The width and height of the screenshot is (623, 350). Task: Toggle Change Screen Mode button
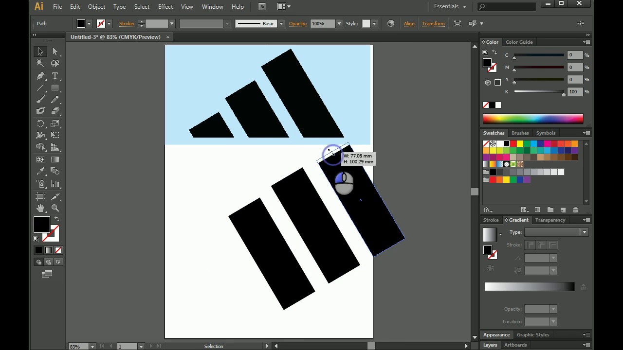tap(47, 275)
